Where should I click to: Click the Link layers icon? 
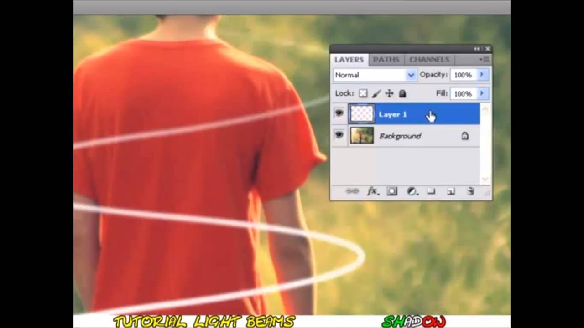coord(352,191)
